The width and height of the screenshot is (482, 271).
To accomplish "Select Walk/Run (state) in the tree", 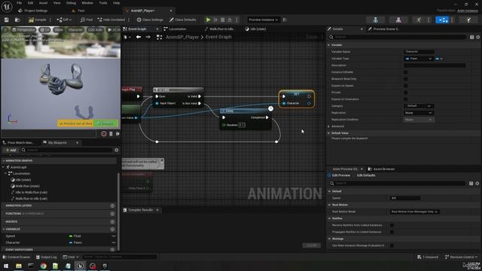I will pyautogui.click(x=27, y=186).
